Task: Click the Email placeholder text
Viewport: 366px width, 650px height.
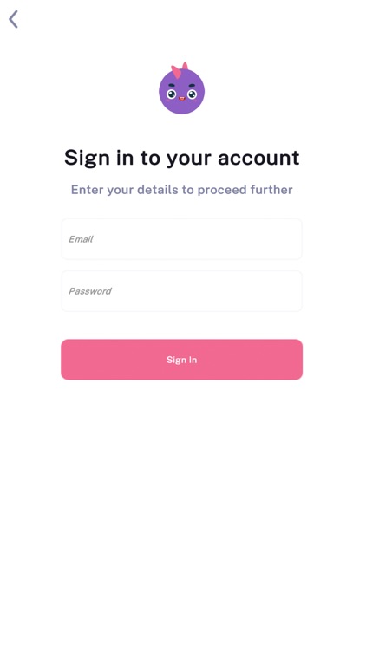Action: point(81,239)
